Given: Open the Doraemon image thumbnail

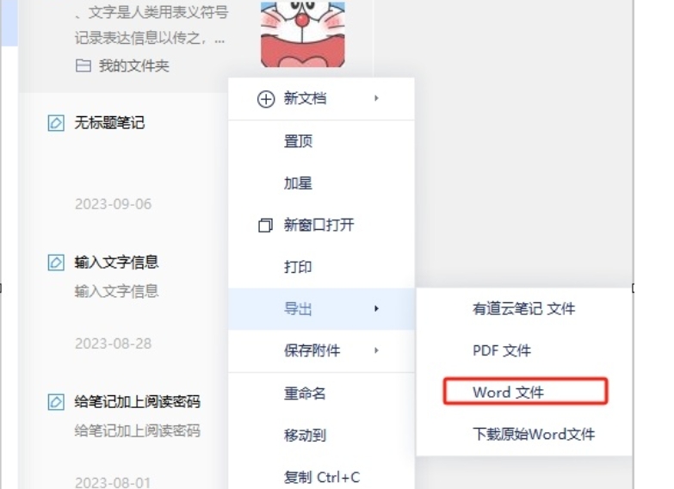Looking at the screenshot, I should (303, 34).
